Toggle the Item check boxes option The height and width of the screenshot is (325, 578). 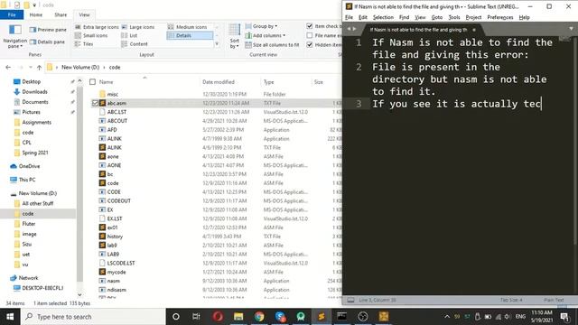(310, 26)
